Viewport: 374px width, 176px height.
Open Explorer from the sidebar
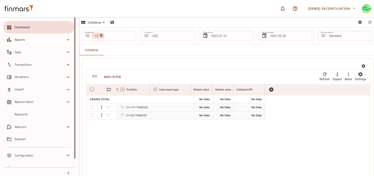pyautogui.click(x=20, y=139)
